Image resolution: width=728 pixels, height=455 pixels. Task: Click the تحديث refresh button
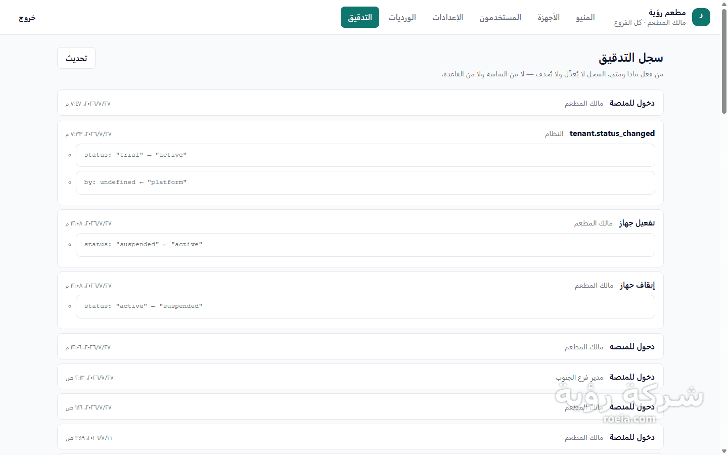(76, 58)
